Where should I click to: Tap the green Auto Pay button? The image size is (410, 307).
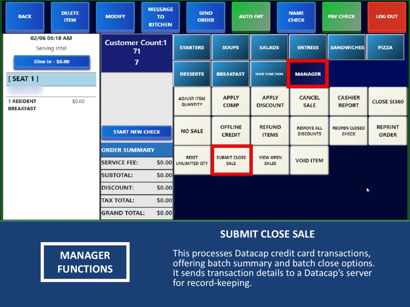251,16
